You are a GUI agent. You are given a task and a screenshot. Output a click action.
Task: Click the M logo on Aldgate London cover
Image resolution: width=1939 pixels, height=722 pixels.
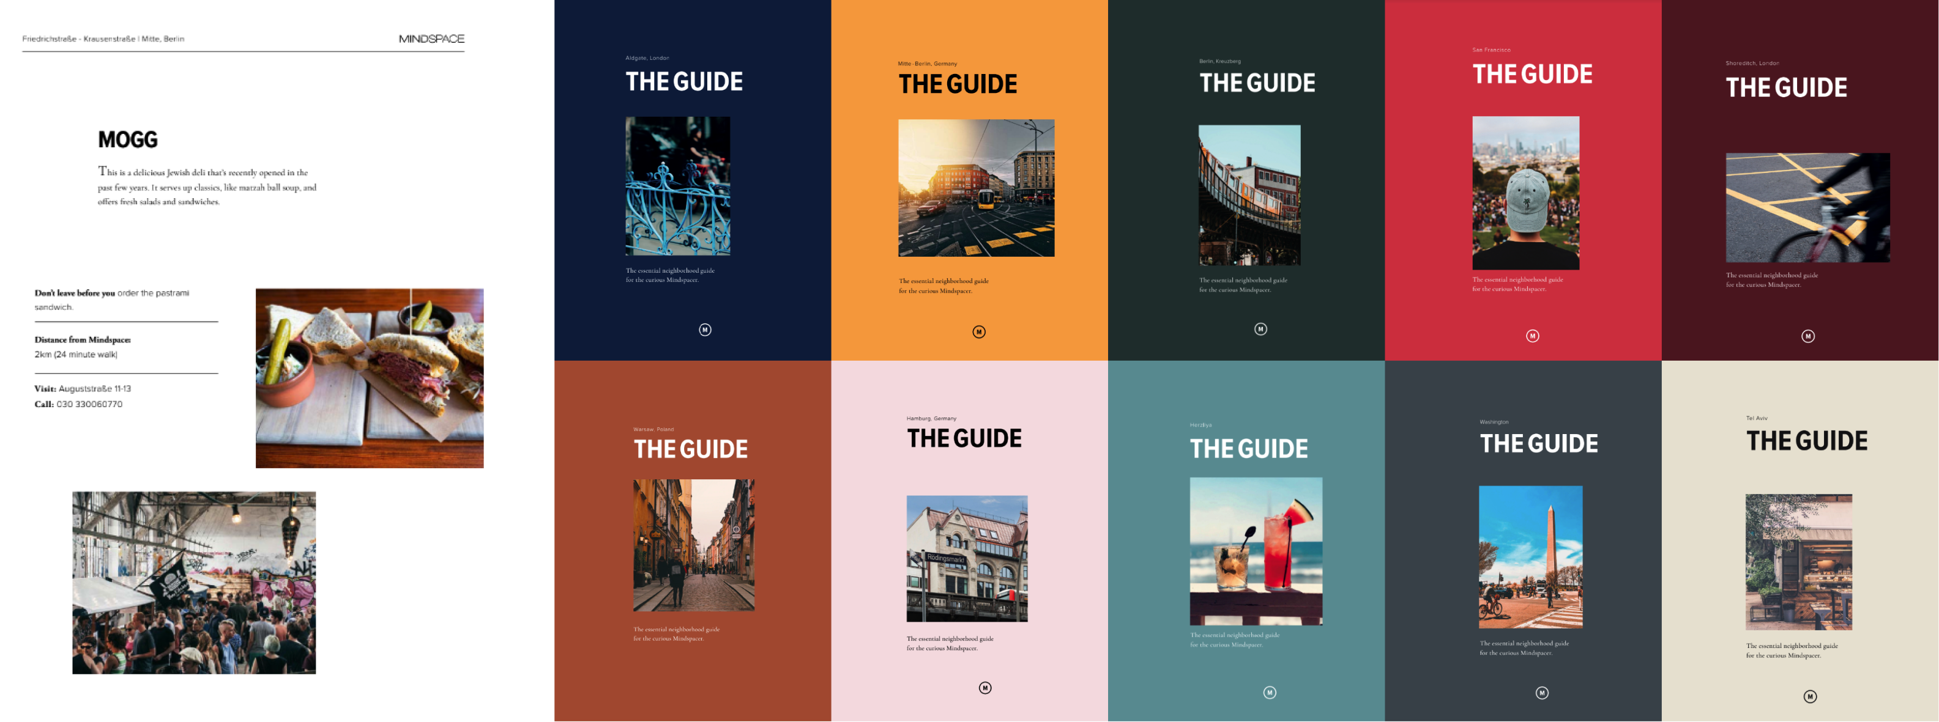[x=704, y=330]
